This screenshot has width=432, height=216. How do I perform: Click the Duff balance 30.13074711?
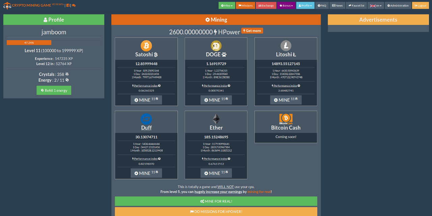146,137
